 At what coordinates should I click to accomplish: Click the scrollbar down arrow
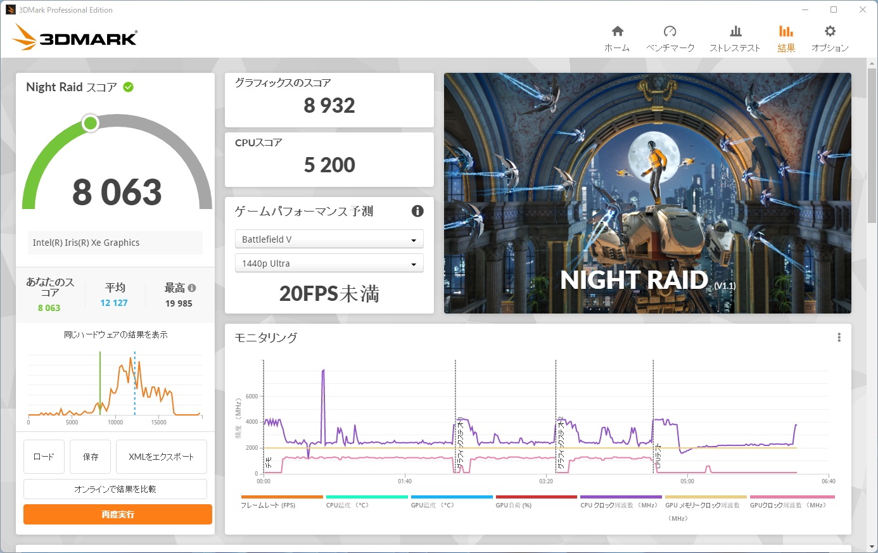click(x=872, y=547)
